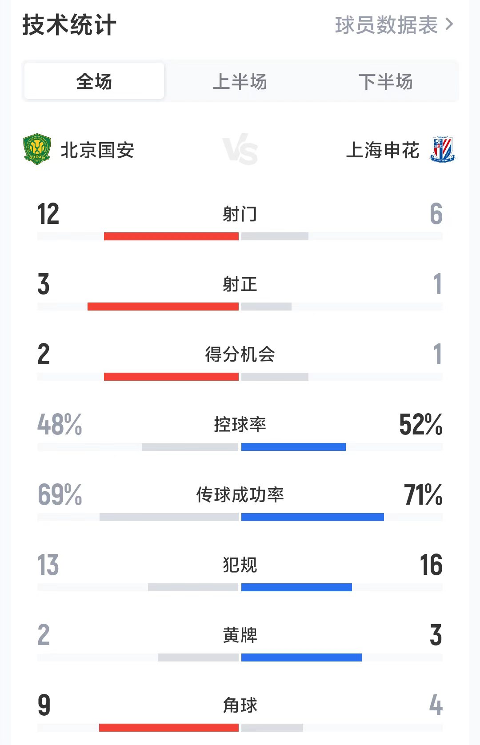Click the 52% possession value

click(x=420, y=424)
